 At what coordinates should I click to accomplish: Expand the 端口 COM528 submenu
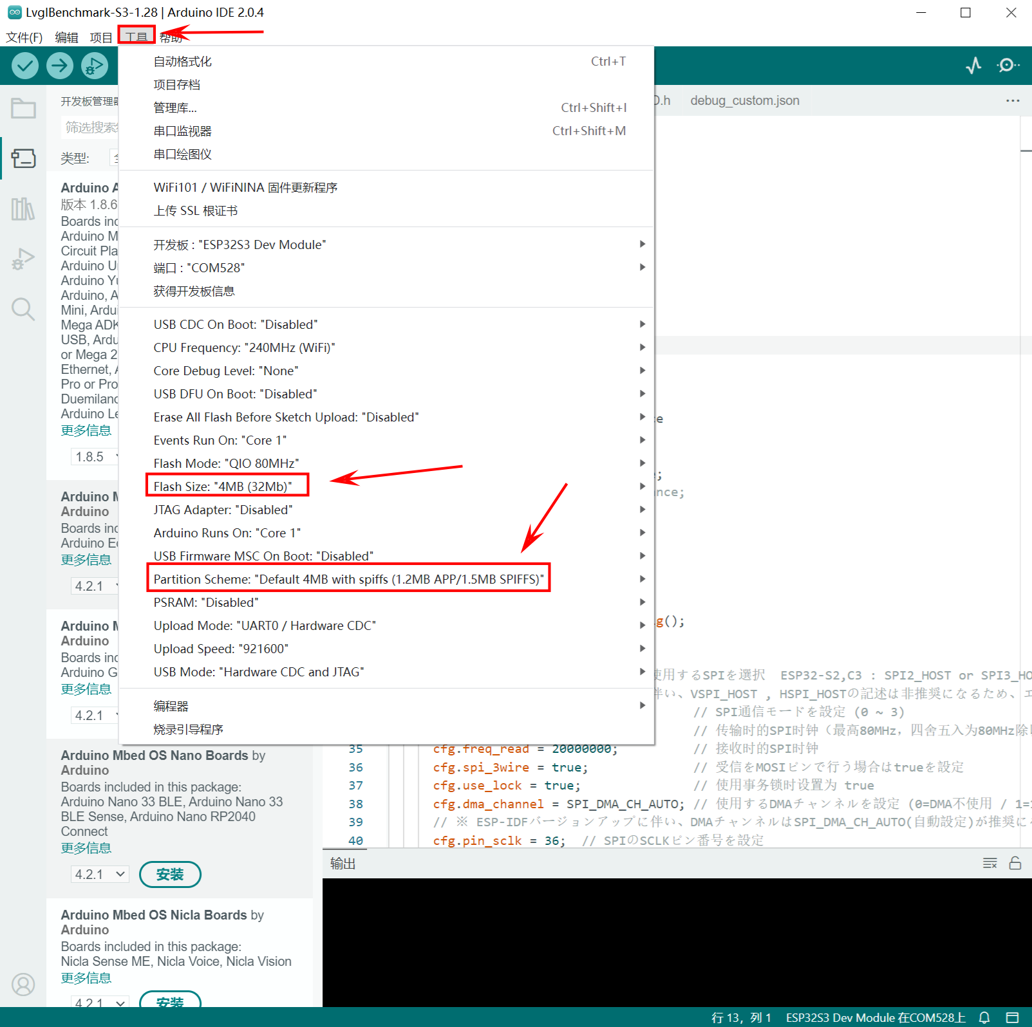click(386, 268)
